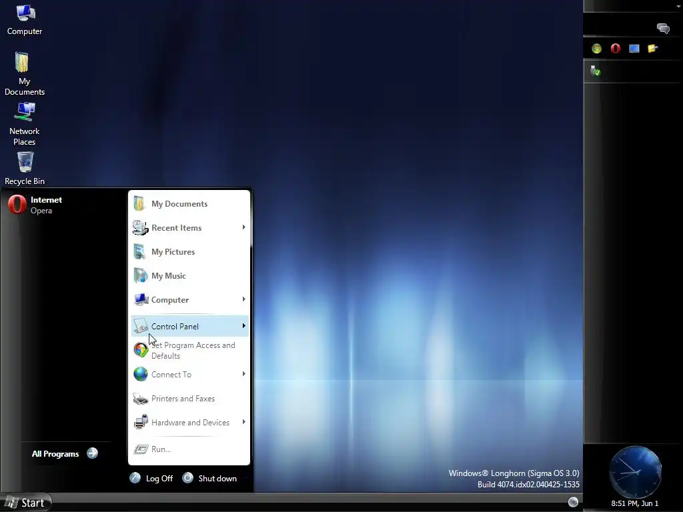Click the Control Panel text label
This screenshot has height=512, width=683.
(x=175, y=326)
